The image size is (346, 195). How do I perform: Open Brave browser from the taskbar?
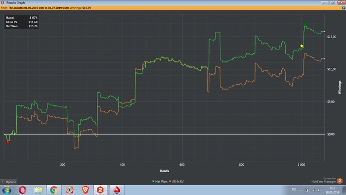[85, 190]
